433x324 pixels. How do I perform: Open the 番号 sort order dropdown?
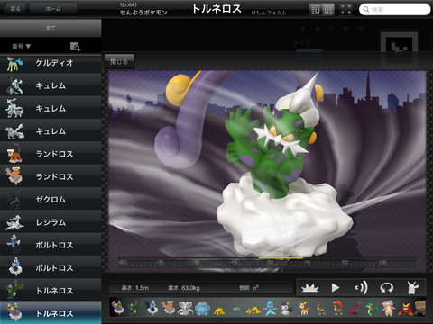(x=22, y=46)
